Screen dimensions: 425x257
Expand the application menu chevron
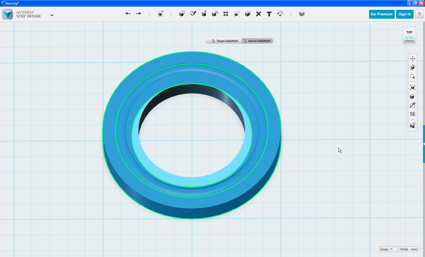point(52,15)
